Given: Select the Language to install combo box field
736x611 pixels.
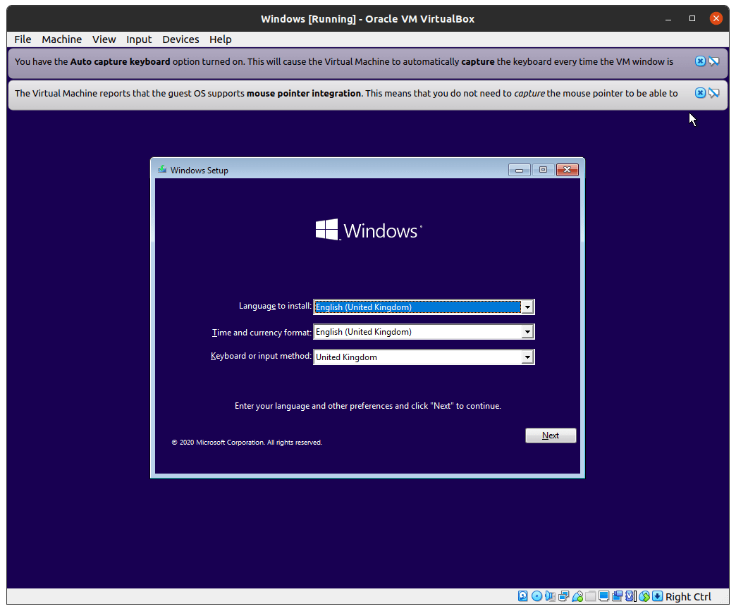Looking at the screenshot, I should [x=424, y=307].
